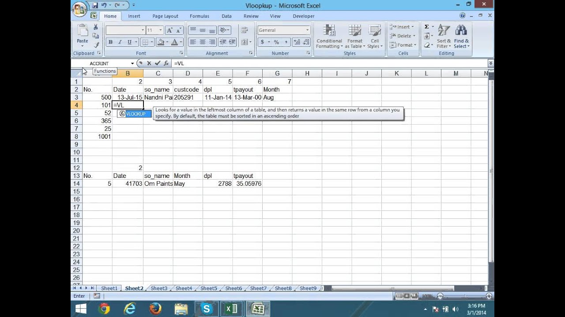Click the Copy icon in Clipboard group
This screenshot has height=317, width=565.
(96, 36)
